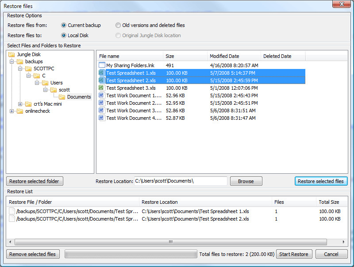Click the crt's Mac mini folder icon
354x267 pixels.
coord(28,104)
